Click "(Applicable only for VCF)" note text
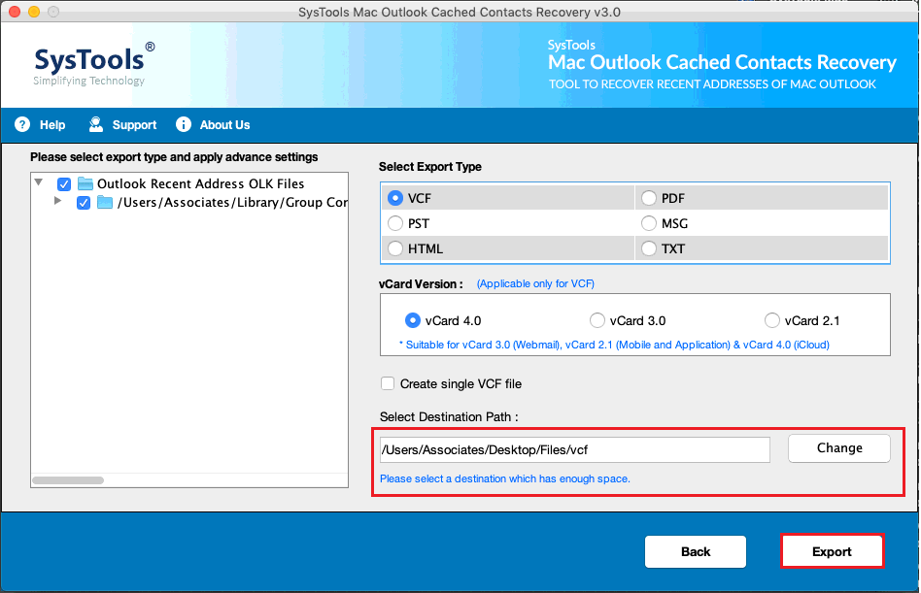The width and height of the screenshot is (921, 593). point(535,284)
